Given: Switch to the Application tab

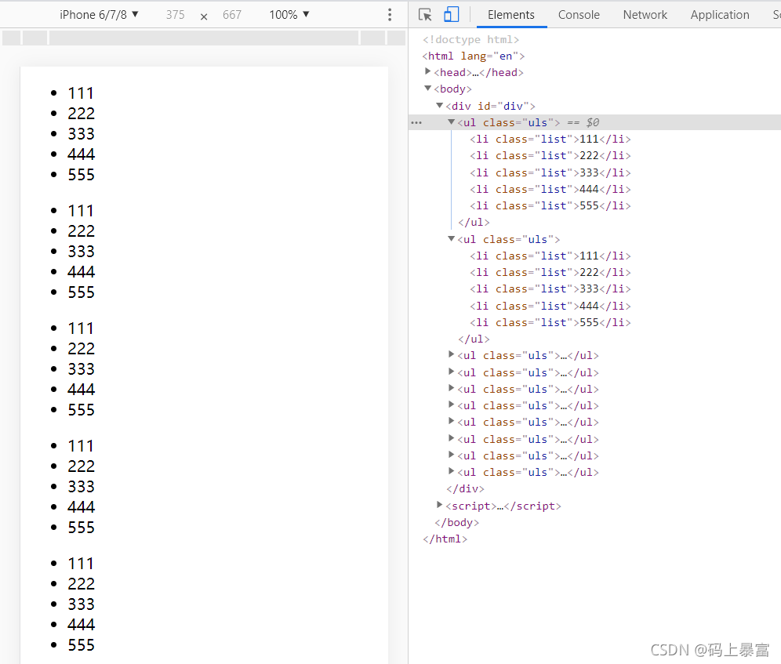Looking at the screenshot, I should click(x=720, y=15).
